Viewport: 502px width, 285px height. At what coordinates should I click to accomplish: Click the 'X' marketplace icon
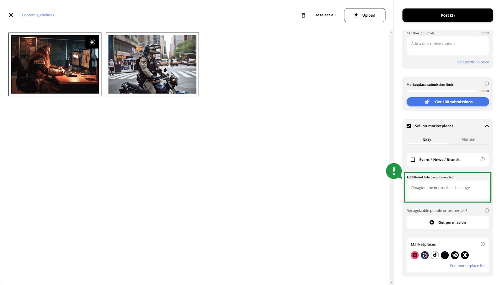[465, 255]
